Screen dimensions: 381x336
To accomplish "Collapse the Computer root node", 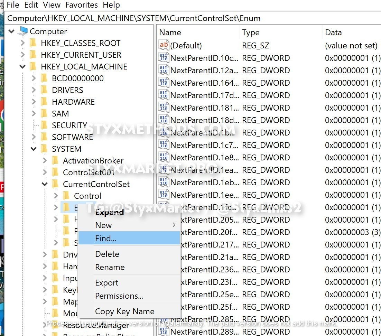I will pos(11,31).
